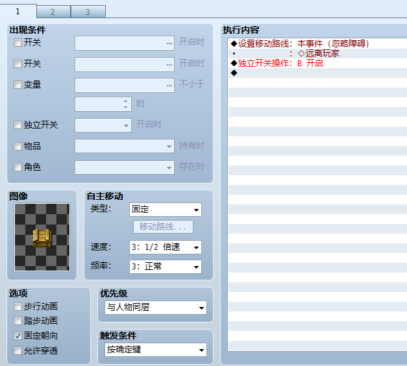The width and height of the screenshot is (407, 366).
Task: Open the second 开关 selector field
Action: tap(125, 64)
